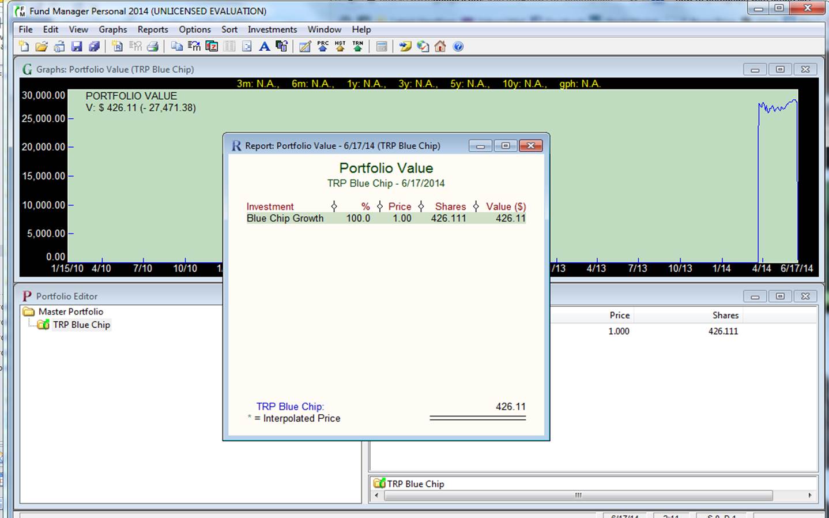Click the Calculator toolbar icon
The image size is (829, 518).
click(381, 47)
